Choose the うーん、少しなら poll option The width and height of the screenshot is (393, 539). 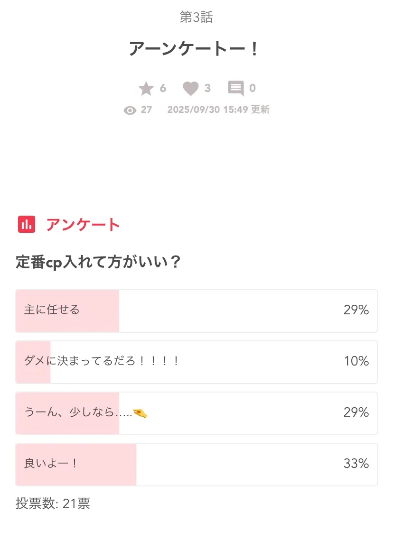pos(196,413)
